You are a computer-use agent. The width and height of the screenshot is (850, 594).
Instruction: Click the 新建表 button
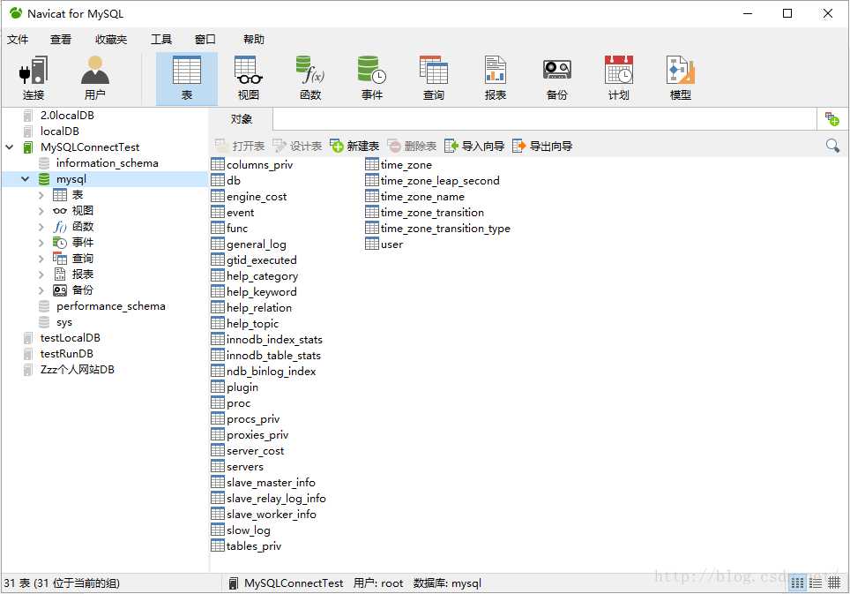[354, 146]
